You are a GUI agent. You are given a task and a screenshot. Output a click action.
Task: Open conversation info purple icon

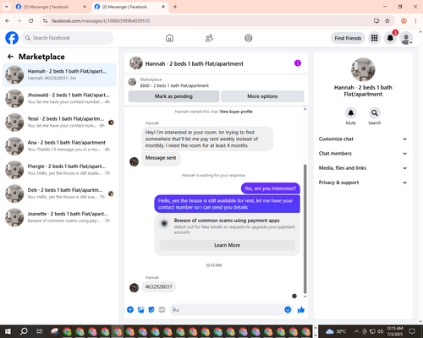point(298,63)
